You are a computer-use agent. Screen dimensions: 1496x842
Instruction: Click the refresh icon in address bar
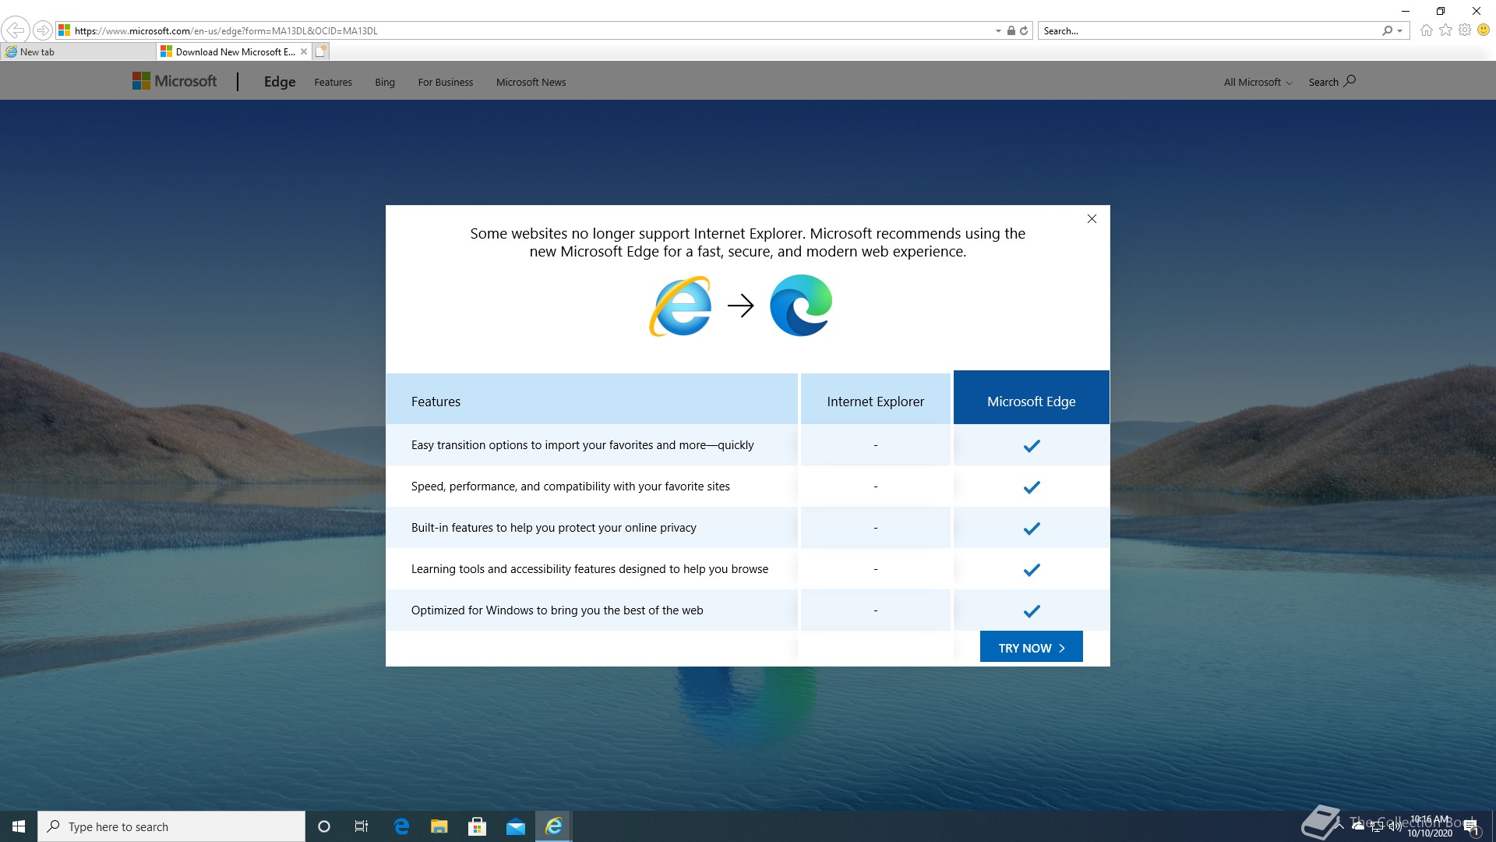(x=1024, y=30)
